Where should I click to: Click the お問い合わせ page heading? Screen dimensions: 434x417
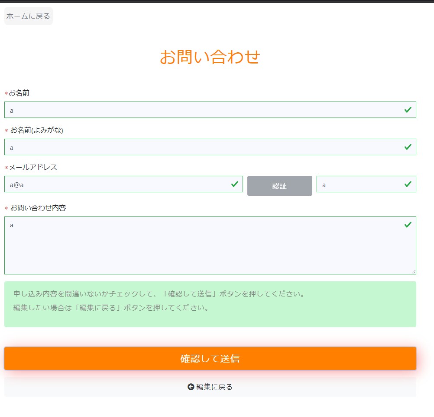coord(210,57)
